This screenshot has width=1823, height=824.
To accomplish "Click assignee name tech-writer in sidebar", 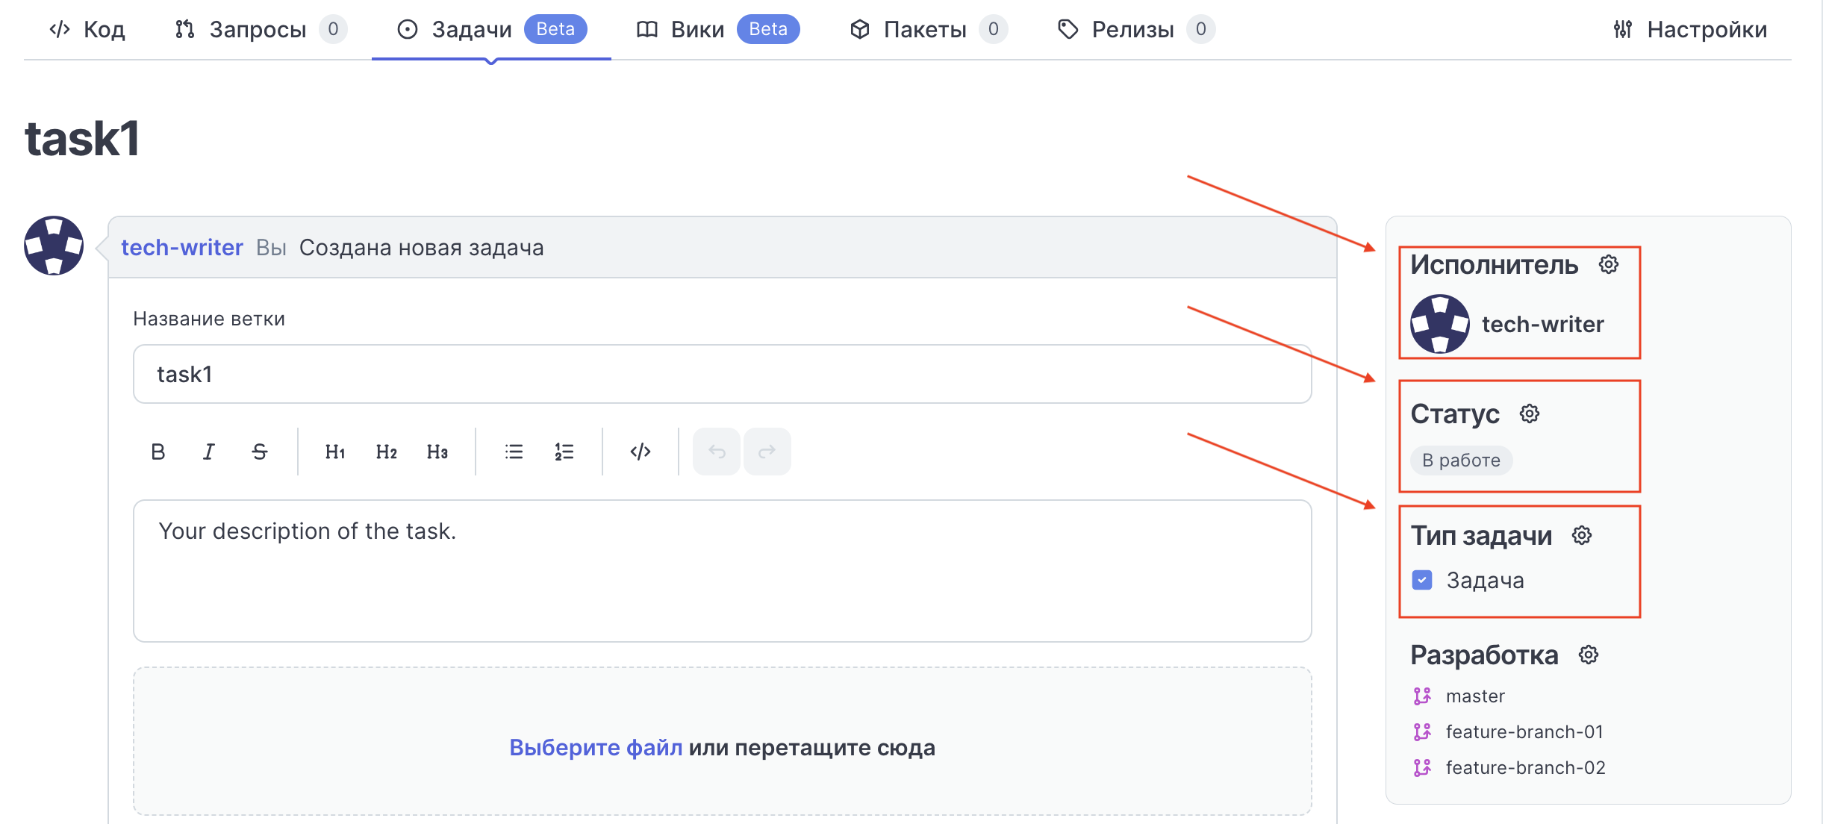I will pyautogui.click(x=1543, y=324).
